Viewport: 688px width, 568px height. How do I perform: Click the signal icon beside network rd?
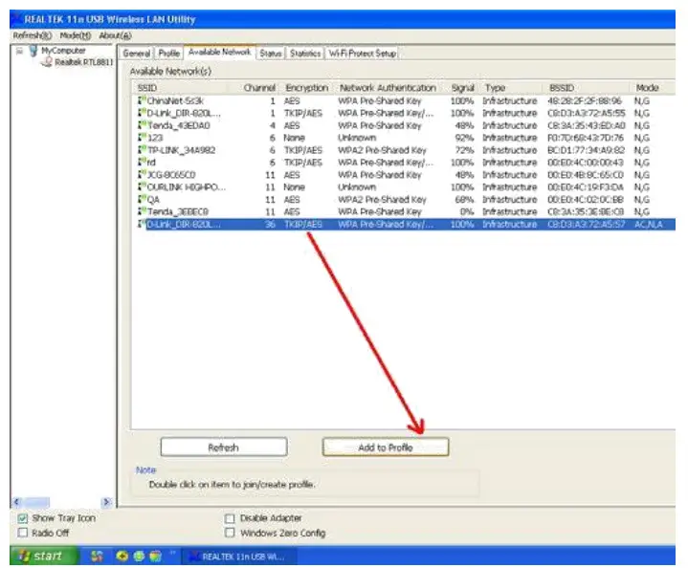pyautogui.click(x=142, y=162)
